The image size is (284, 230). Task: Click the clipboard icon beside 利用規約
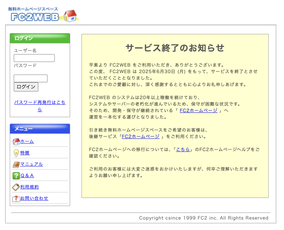point(16,187)
